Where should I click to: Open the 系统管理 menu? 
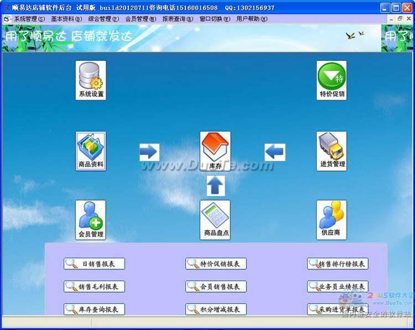pyautogui.click(x=29, y=19)
